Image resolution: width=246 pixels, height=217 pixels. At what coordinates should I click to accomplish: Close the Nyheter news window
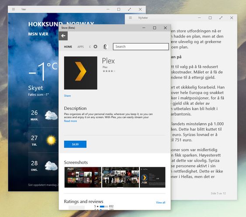232,18
